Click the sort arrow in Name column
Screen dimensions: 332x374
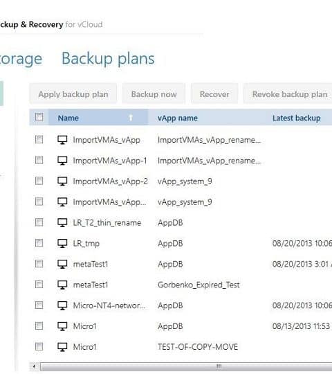131,118
